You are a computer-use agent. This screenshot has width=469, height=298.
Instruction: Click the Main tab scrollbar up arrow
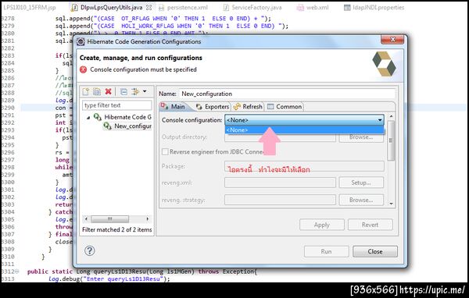[x=391, y=116]
